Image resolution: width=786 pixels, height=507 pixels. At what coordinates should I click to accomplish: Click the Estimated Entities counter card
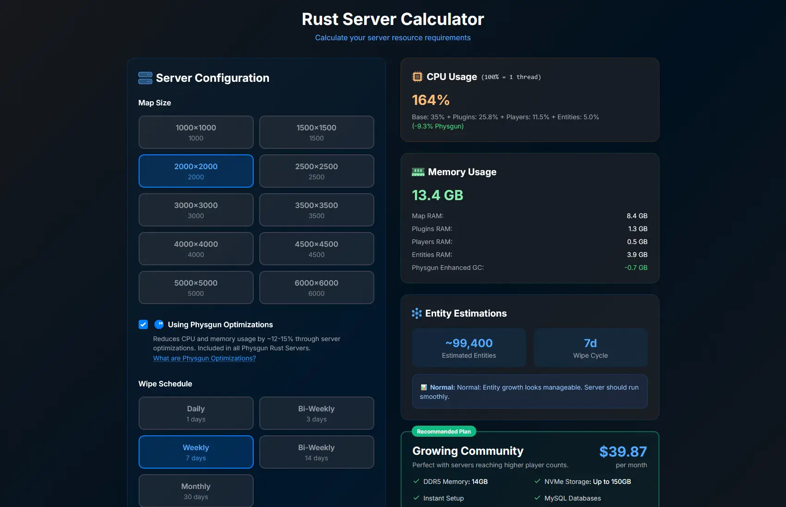point(469,347)
